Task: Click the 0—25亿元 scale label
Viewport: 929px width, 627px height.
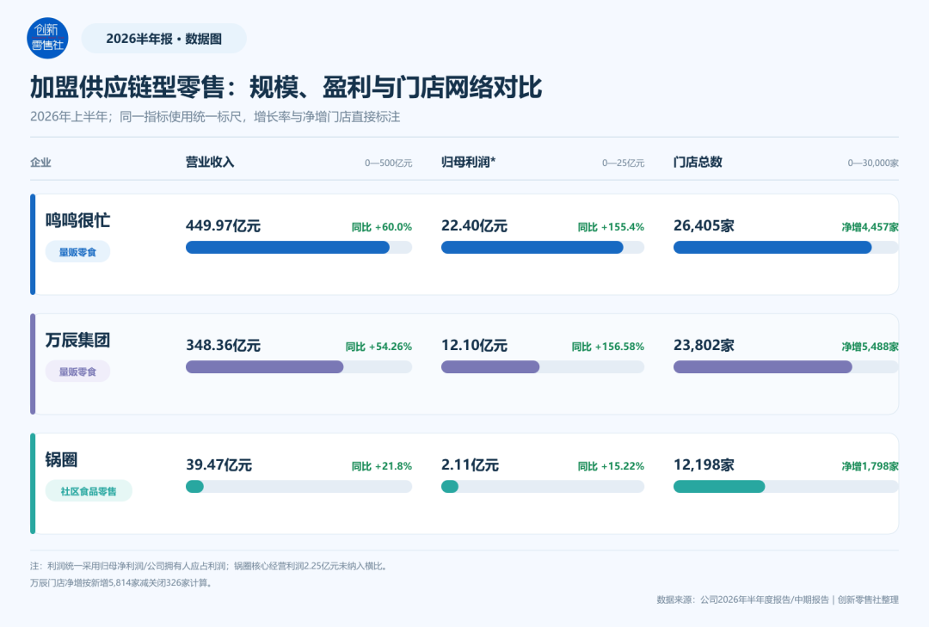Action: point(623,163)
